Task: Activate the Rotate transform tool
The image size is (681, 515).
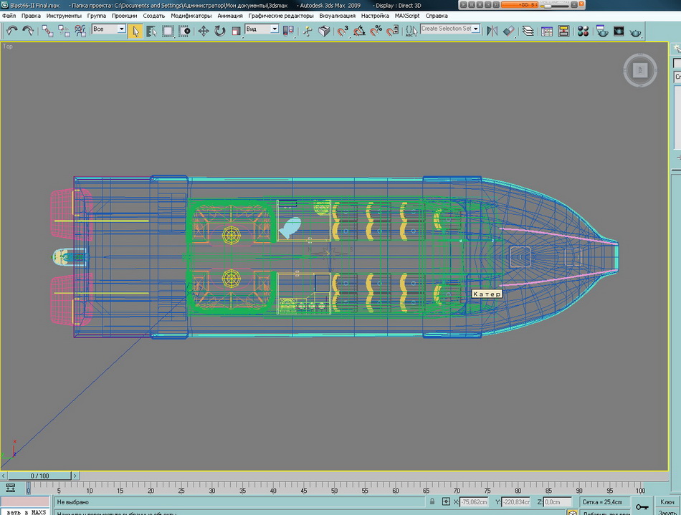Action: [219, 31]
